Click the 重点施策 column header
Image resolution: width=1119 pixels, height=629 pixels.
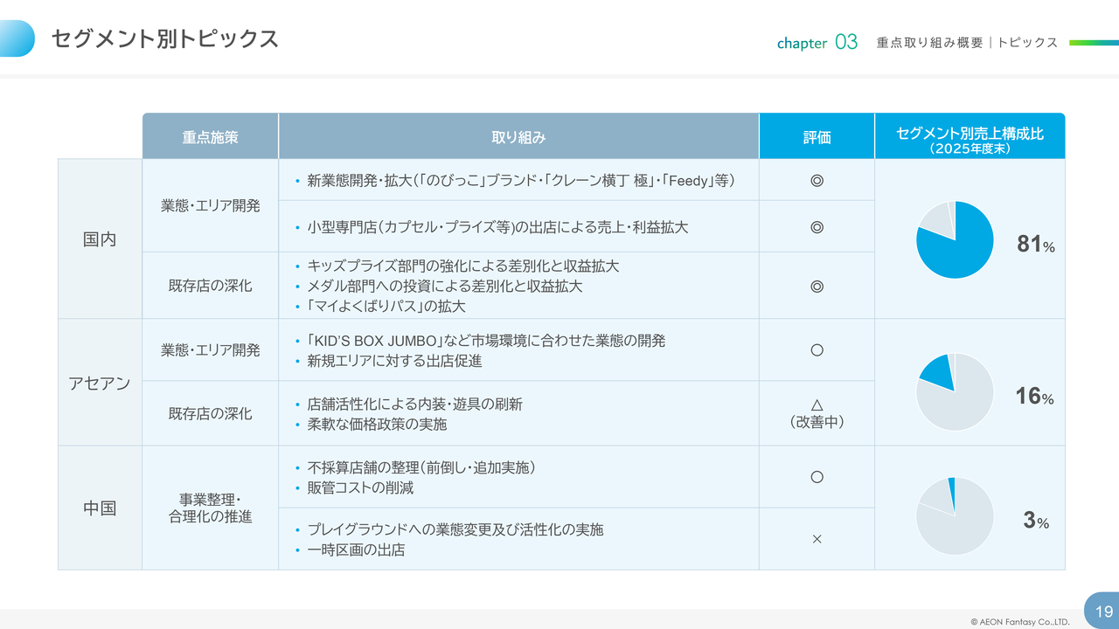coord(210,137)
